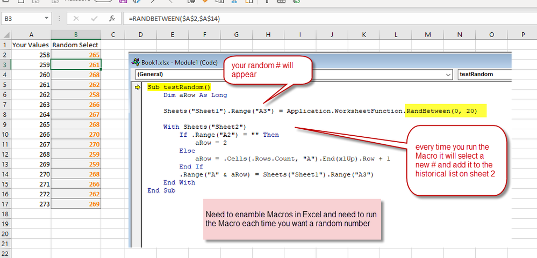Select orange cell 267 in row 8
This screenshot has height=258, width=537.
[76, 114]
